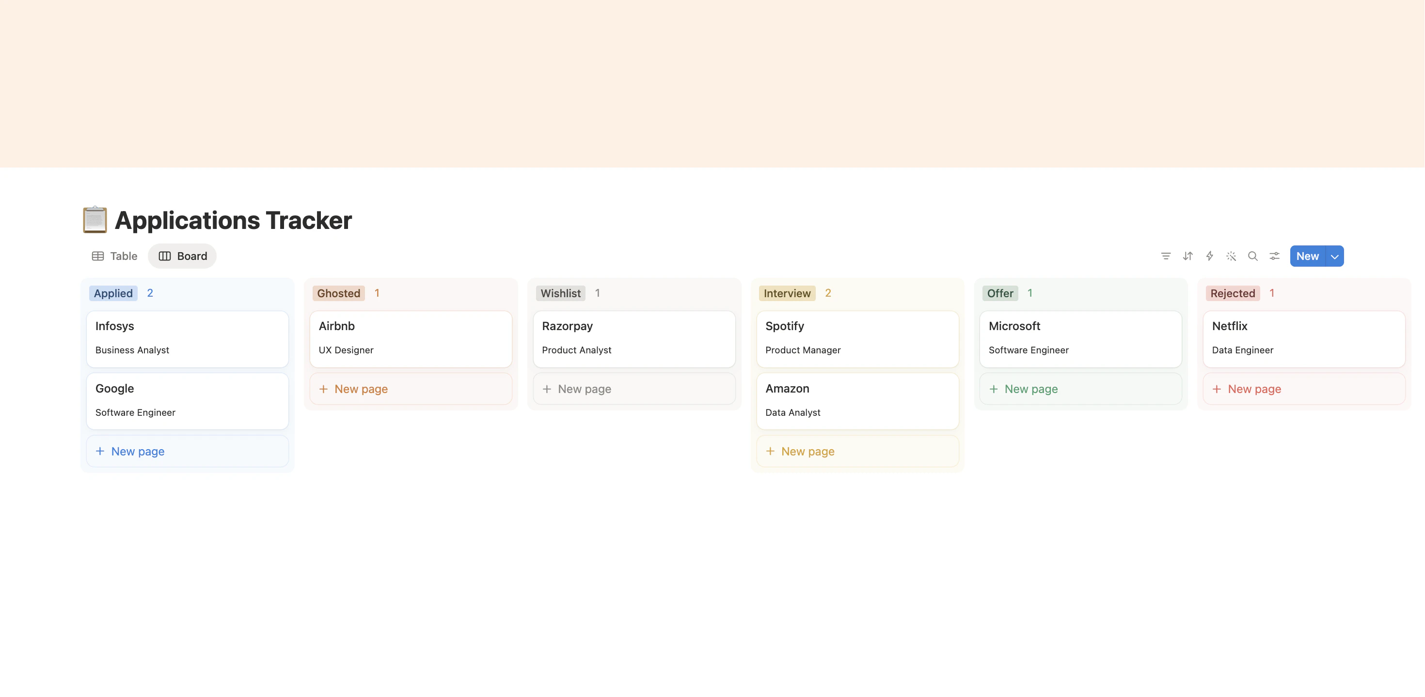The image size is (1425, 697).
Task: Open view settings sliders icon
Action: [x=1274, y=256]
